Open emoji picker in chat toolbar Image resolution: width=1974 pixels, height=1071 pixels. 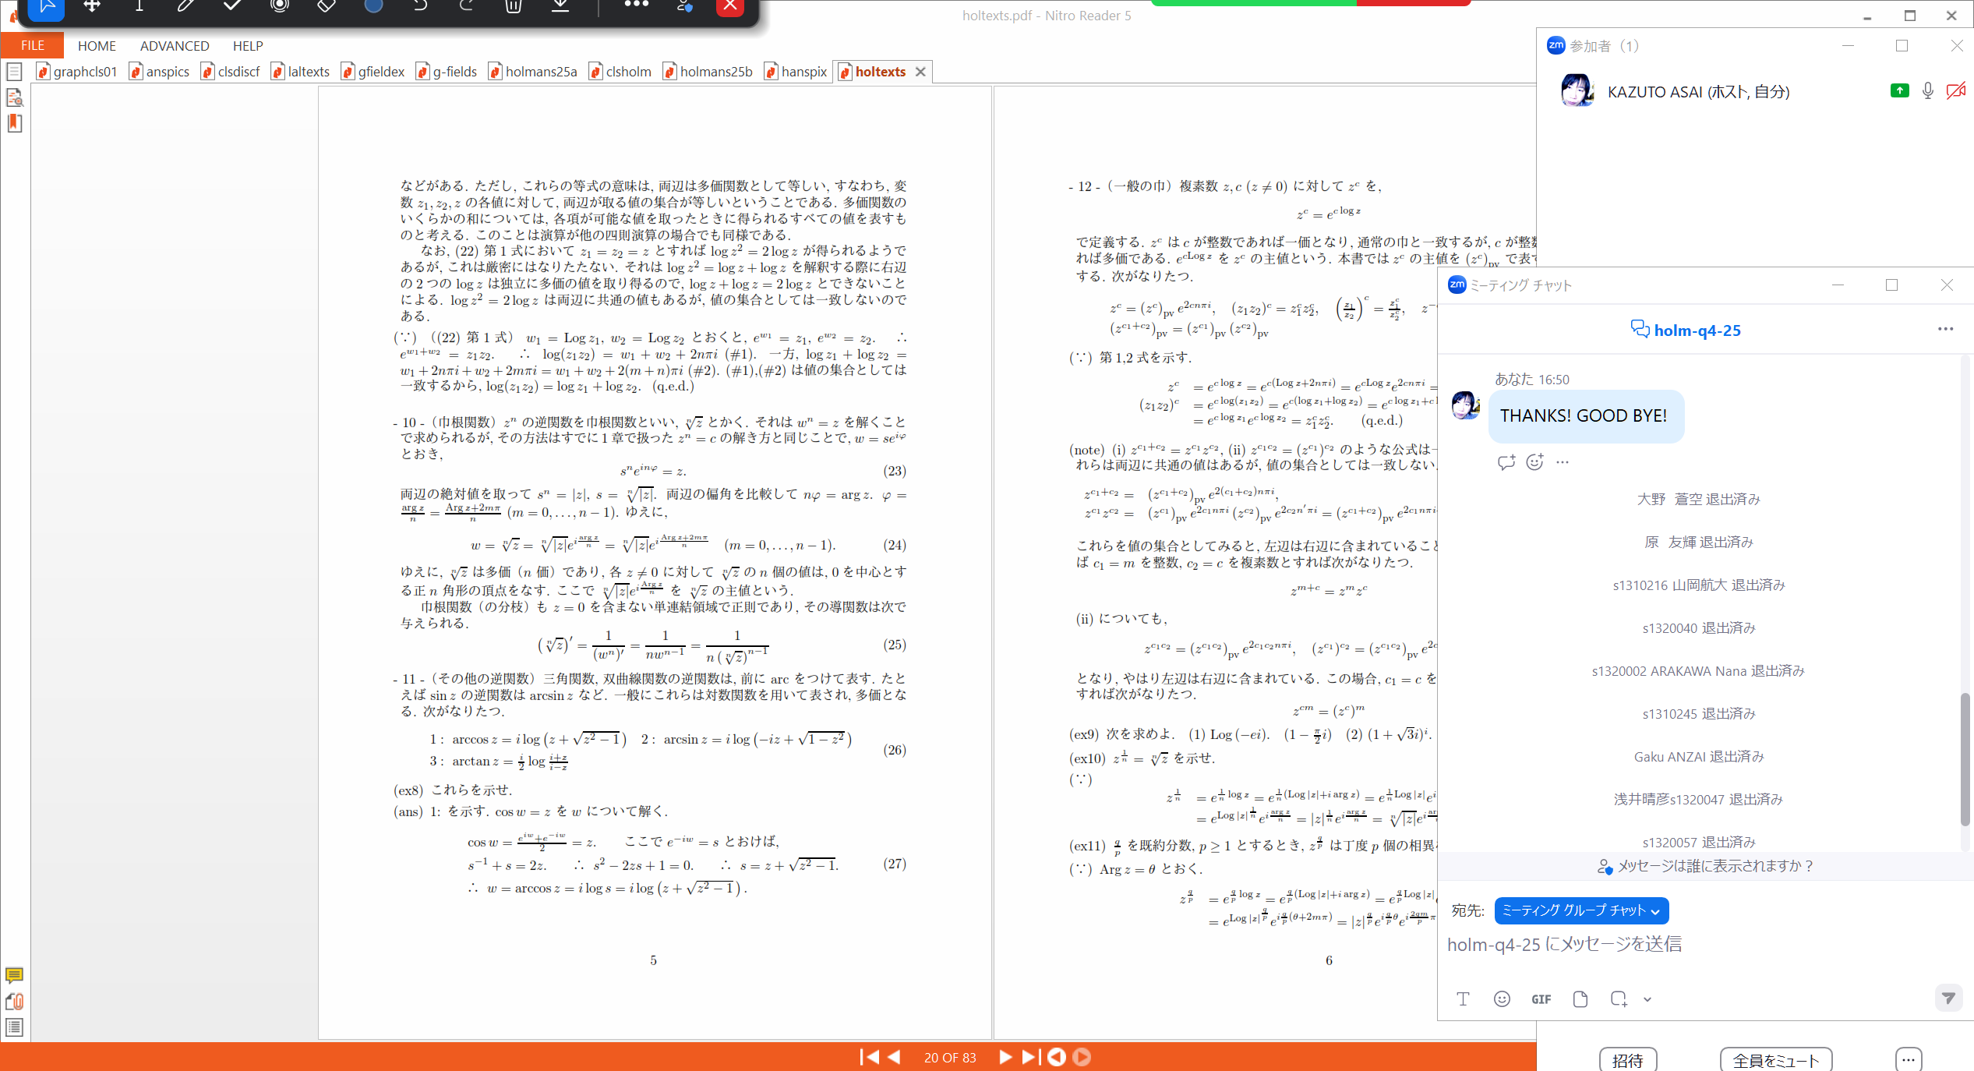tap(1502, 999)
